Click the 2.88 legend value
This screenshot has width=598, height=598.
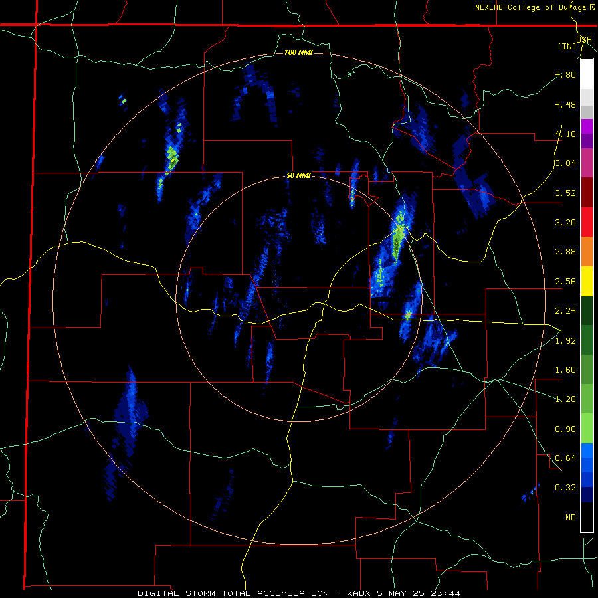(565, 252)
